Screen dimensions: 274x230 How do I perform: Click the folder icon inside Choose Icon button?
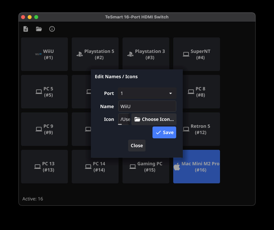coord(137,119)
